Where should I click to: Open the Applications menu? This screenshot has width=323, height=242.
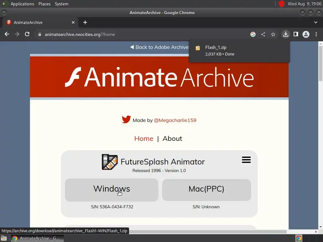[22, 4]
